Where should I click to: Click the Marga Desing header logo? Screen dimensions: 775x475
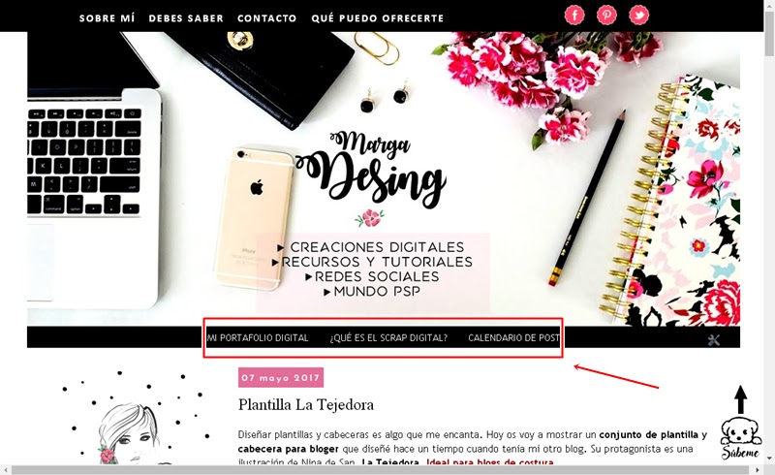point(371,167)
